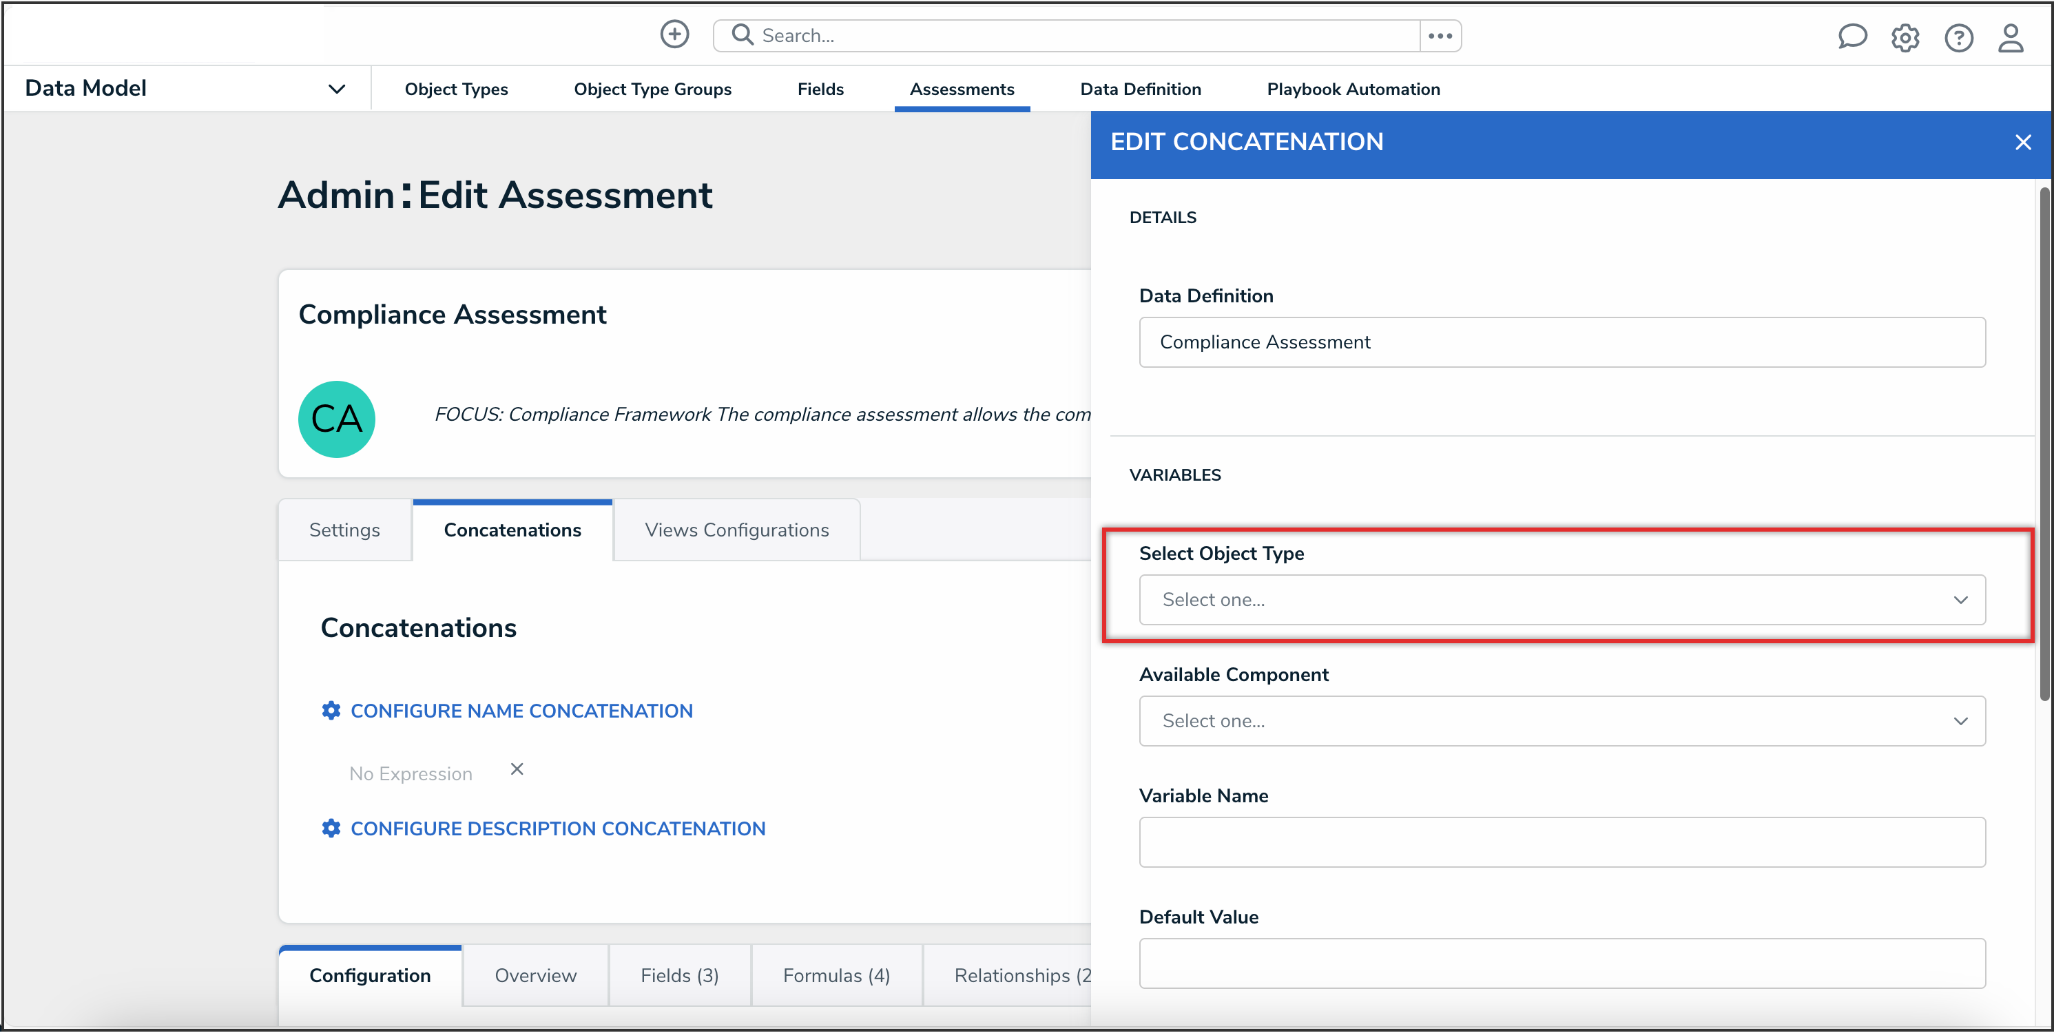2054x1033 pixels.
Task: Close the Edit Concatenation panel
Action: coord(2023,143)
